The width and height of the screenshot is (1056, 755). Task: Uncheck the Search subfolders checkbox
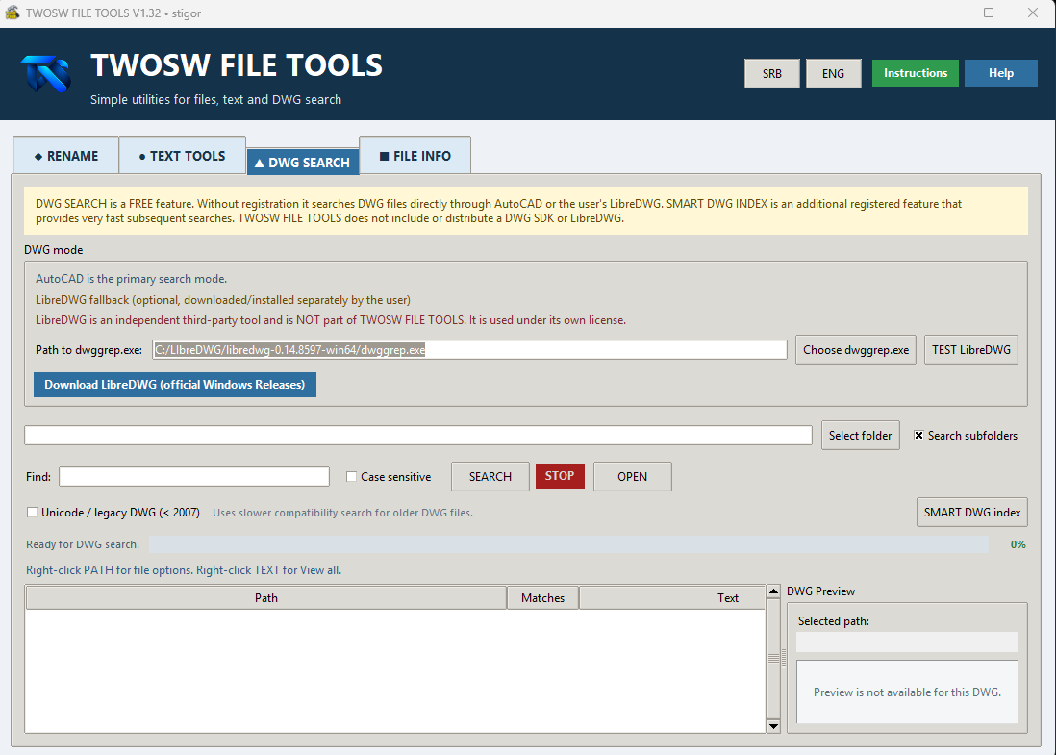coord(918,435)
